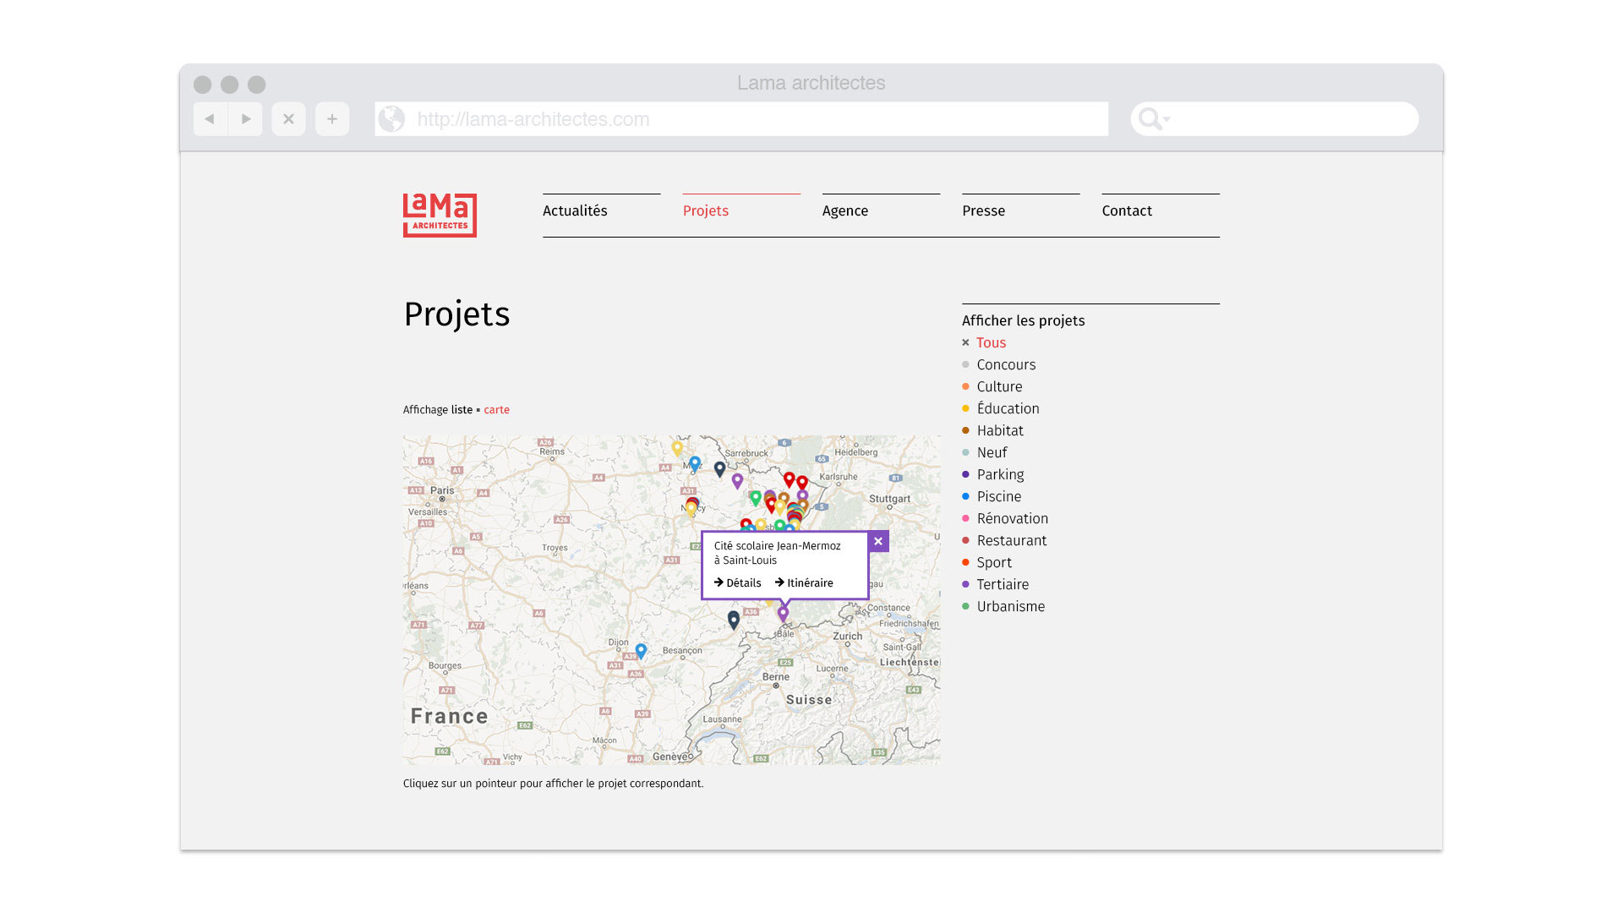Screen dimensions: 1623x913
Task: Select the Rénovation project filter
Action: coord(1012,518)
